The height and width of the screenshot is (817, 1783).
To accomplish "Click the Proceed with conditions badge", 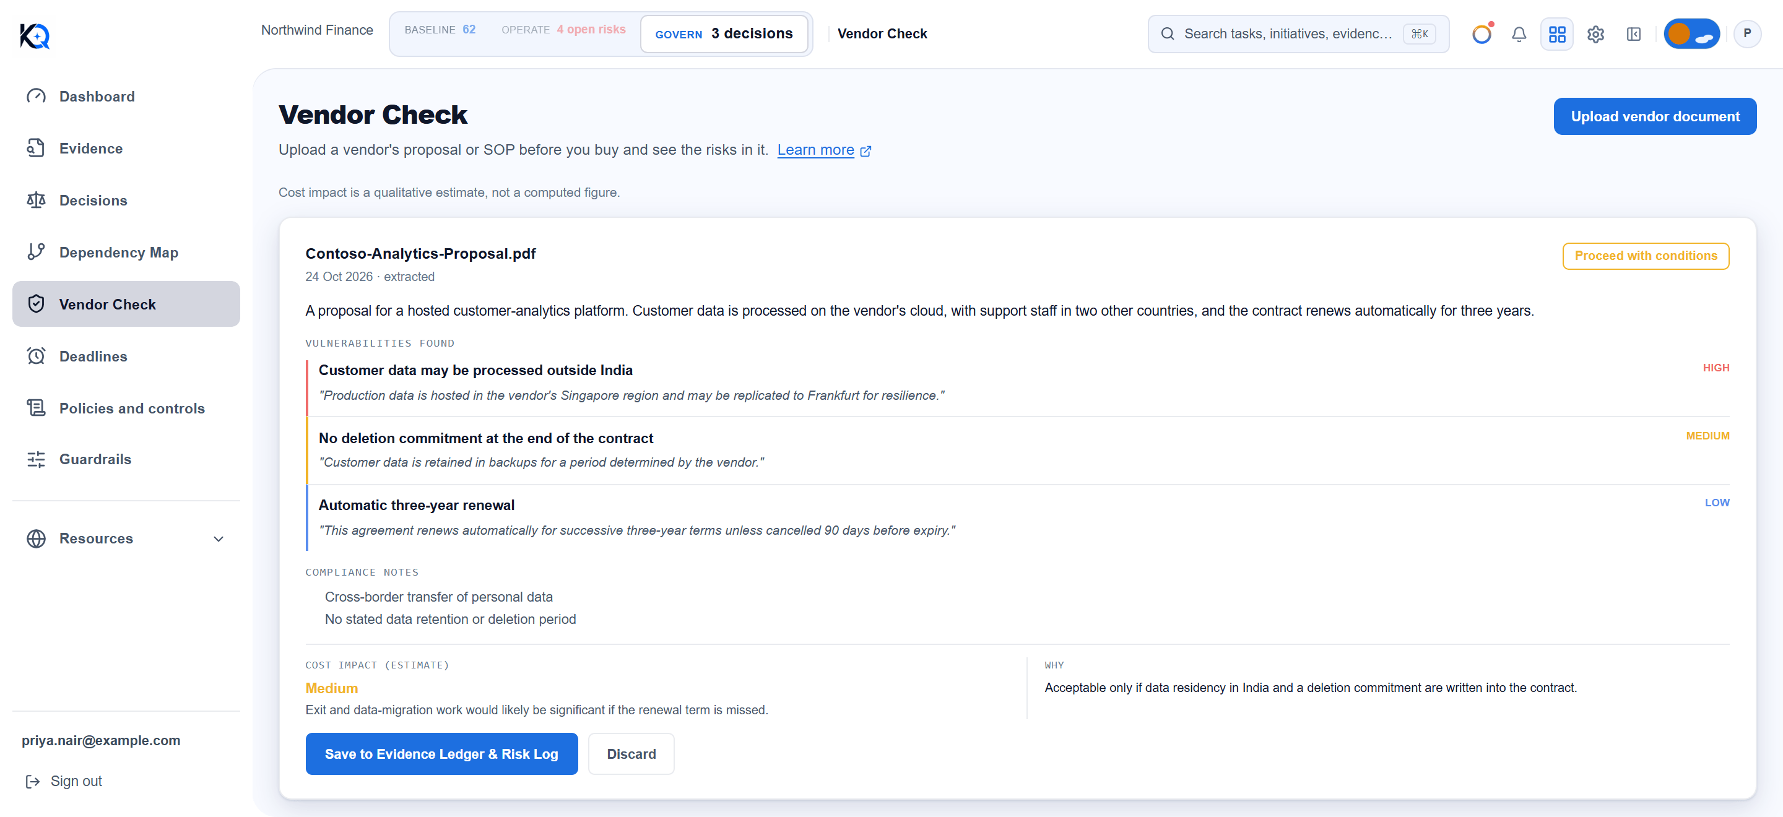I will click(x=1646, y=255).
